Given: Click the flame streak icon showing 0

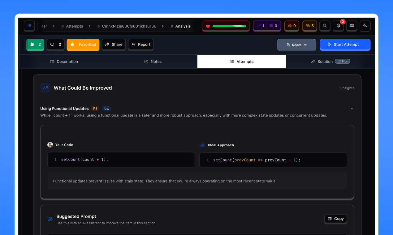Looking at the screenshot, I should [x=291, y=26].
